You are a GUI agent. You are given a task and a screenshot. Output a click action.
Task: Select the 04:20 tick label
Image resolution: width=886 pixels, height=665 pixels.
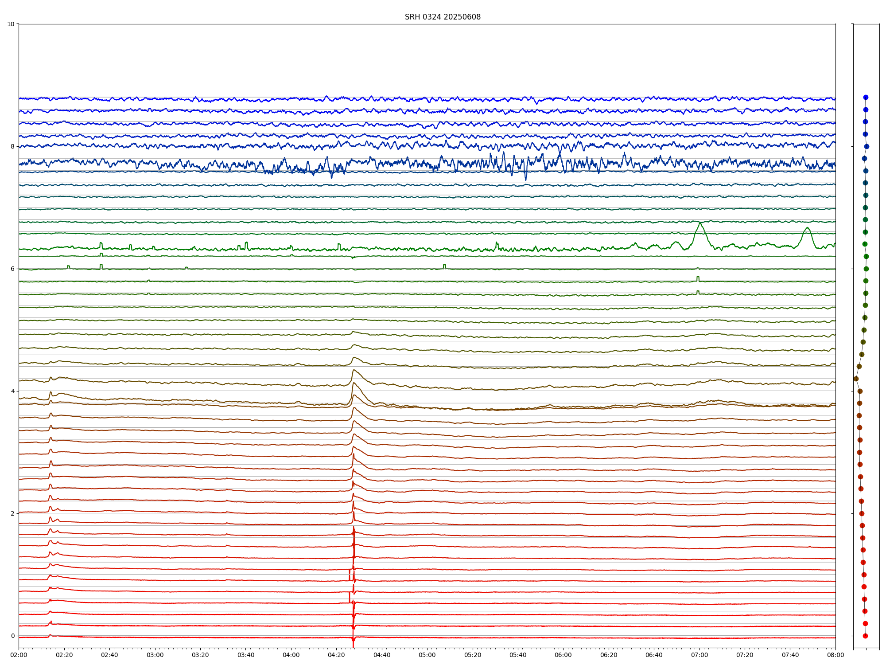tap(336, 655)
